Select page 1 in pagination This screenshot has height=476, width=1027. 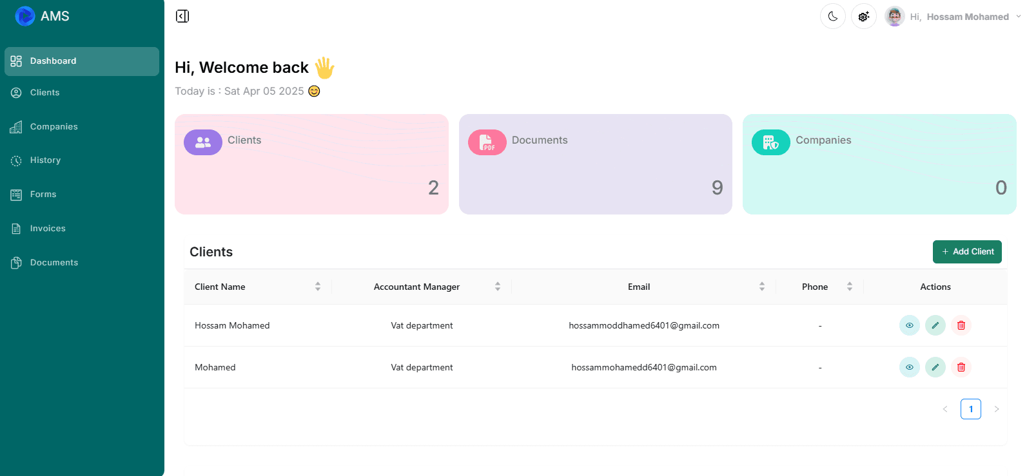[x=971, y=409]
